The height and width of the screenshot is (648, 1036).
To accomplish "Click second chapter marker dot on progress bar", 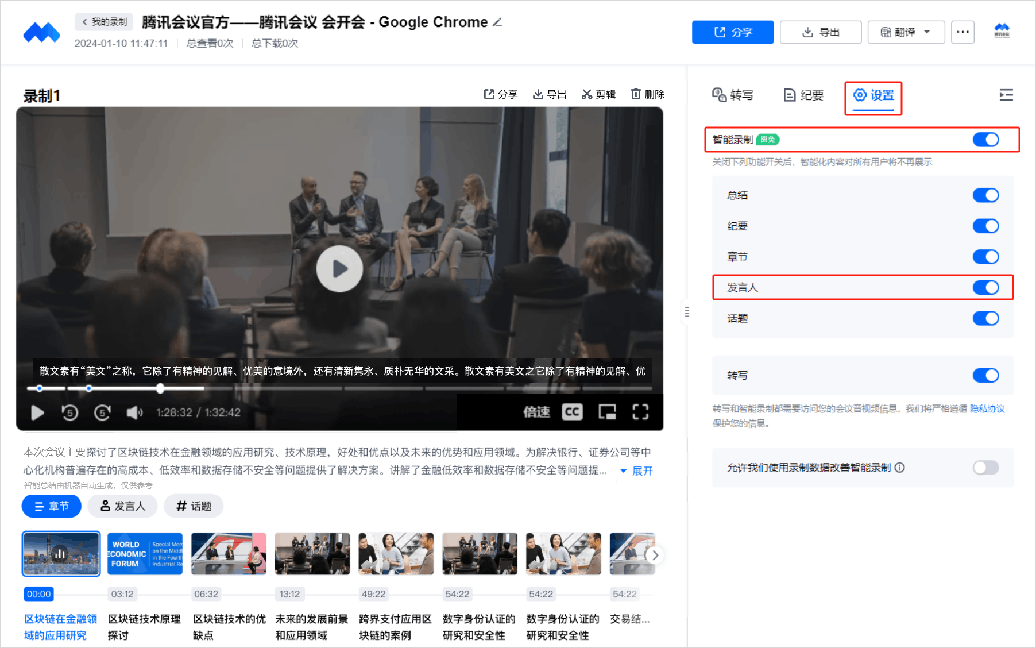I will pyautogui.click(x=88, y=388).
